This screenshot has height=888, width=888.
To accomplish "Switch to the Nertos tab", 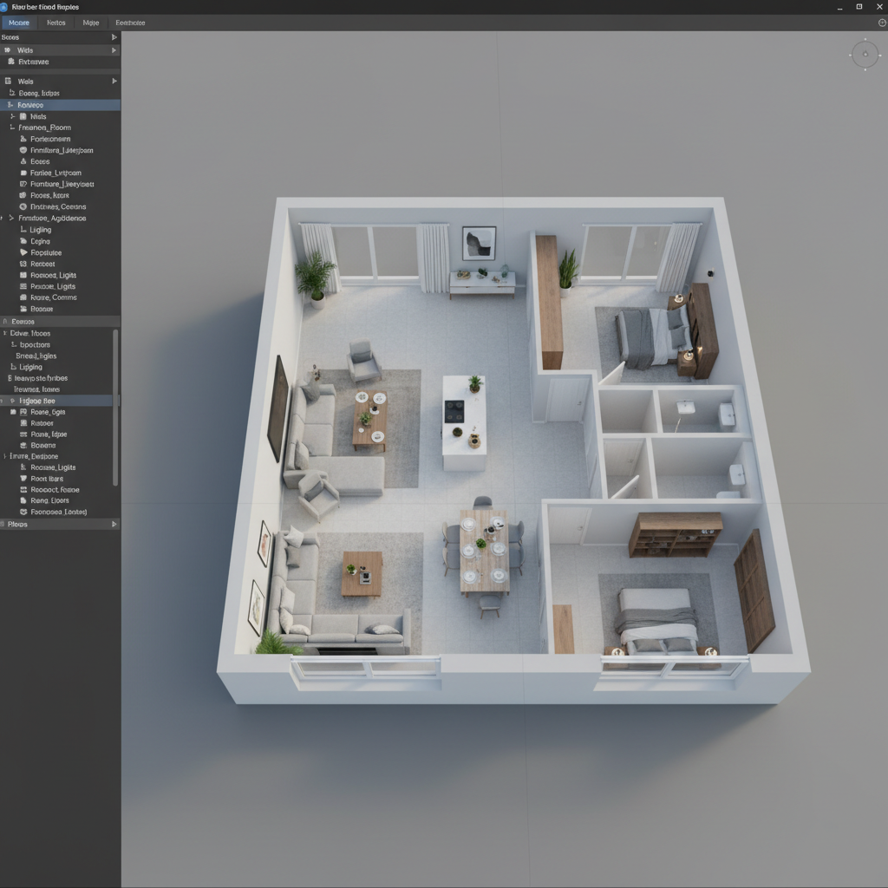I will (55, 23).
